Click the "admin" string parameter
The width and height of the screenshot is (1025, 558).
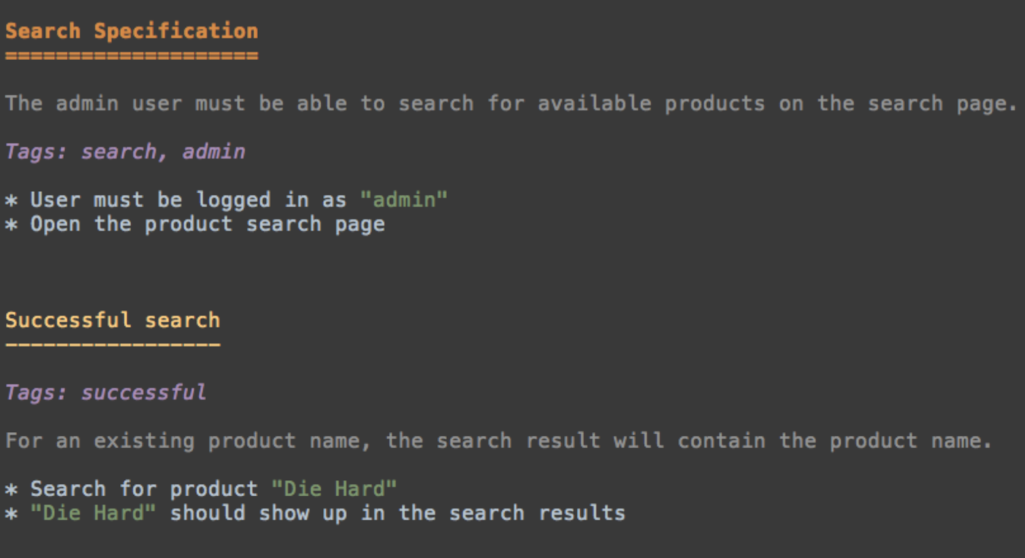point(404,199)
